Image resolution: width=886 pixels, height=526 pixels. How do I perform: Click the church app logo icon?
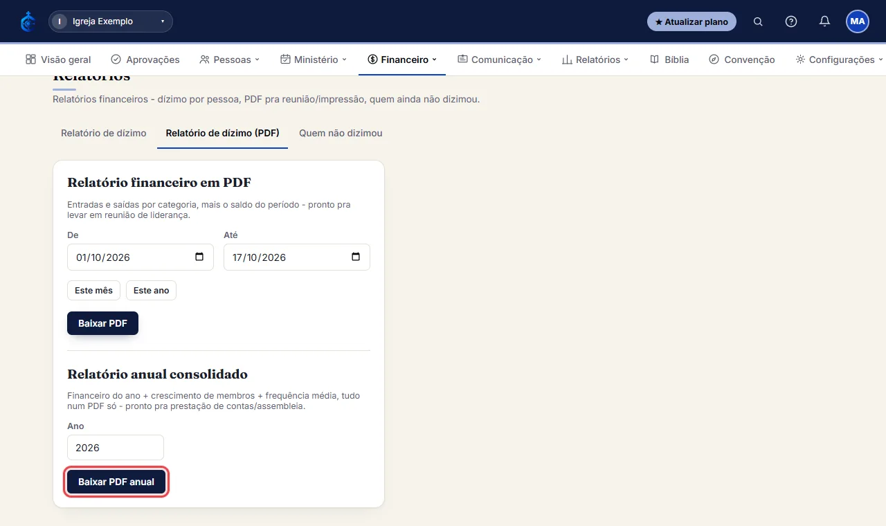click(28, 21)
